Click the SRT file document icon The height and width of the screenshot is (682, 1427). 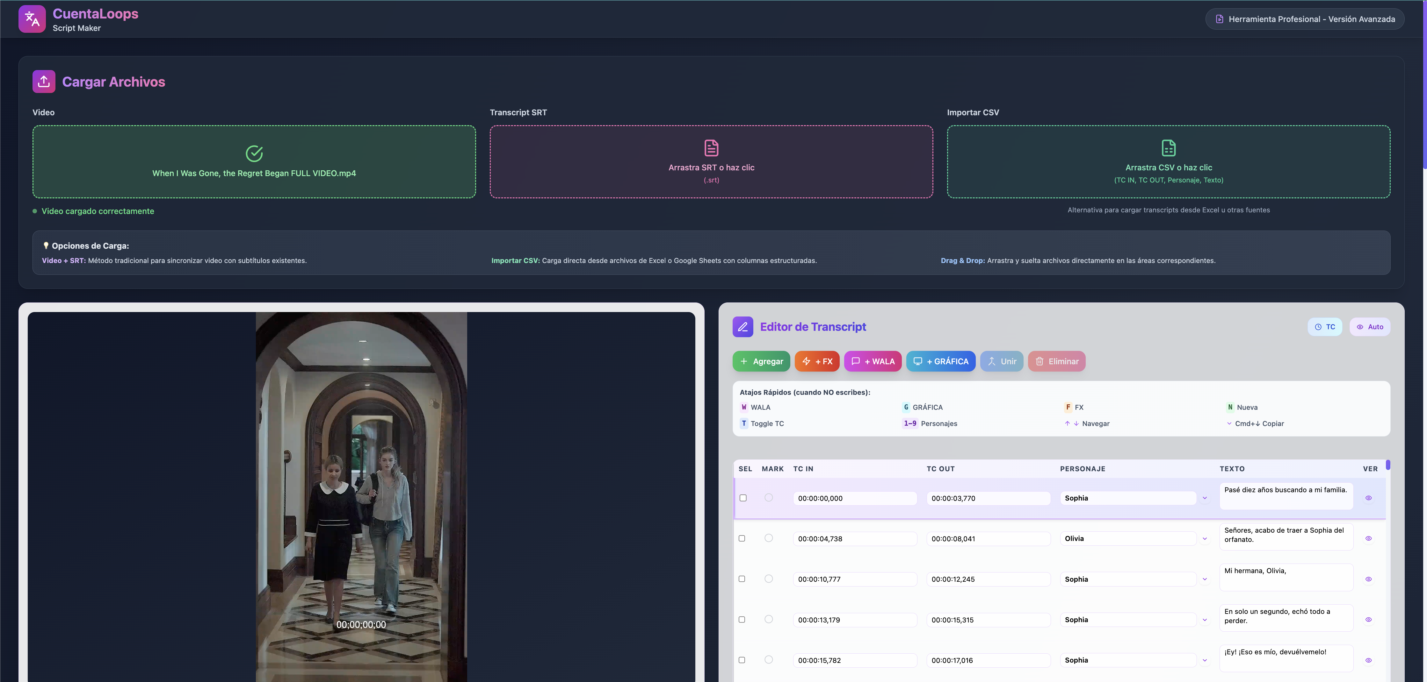(x=711, y=148)
